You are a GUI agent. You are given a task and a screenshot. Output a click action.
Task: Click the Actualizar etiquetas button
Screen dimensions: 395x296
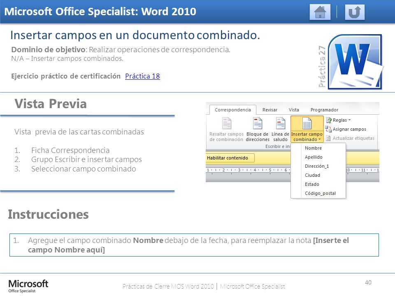(350, 138)
